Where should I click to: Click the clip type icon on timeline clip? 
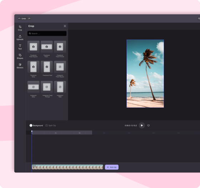coord(34,166)
